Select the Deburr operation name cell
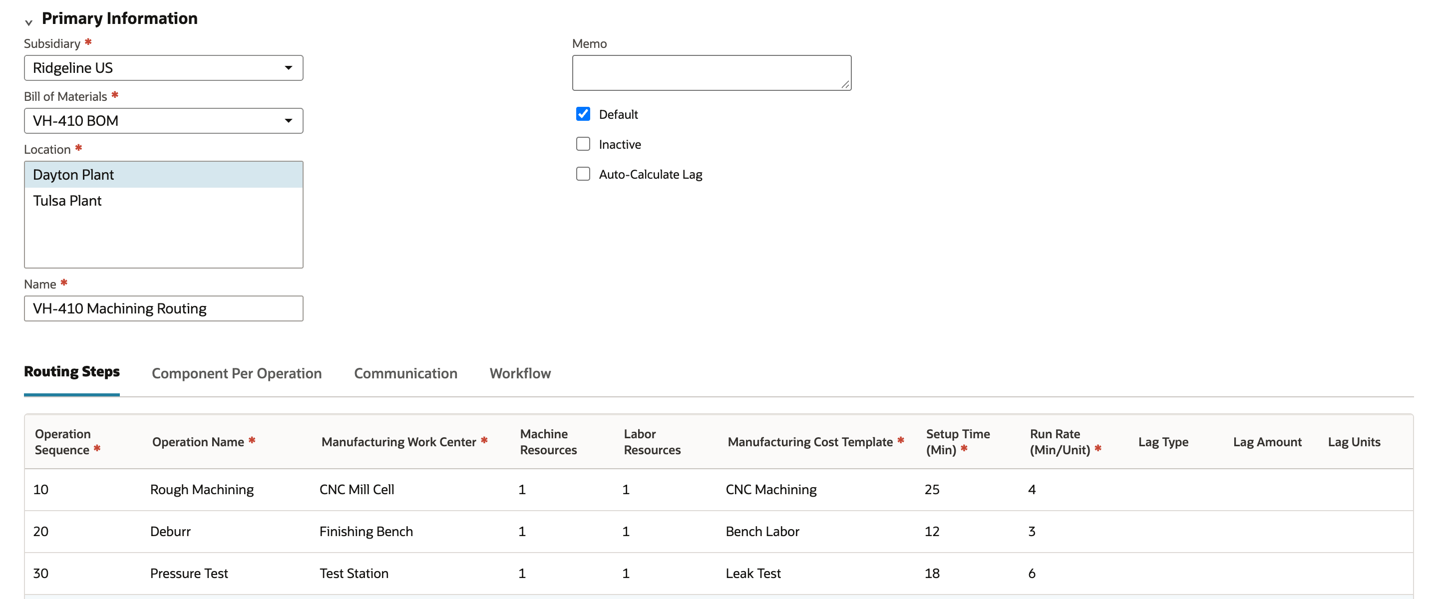Image resolution: width=1438 pixels, height=599 pixels. (170, 532)
